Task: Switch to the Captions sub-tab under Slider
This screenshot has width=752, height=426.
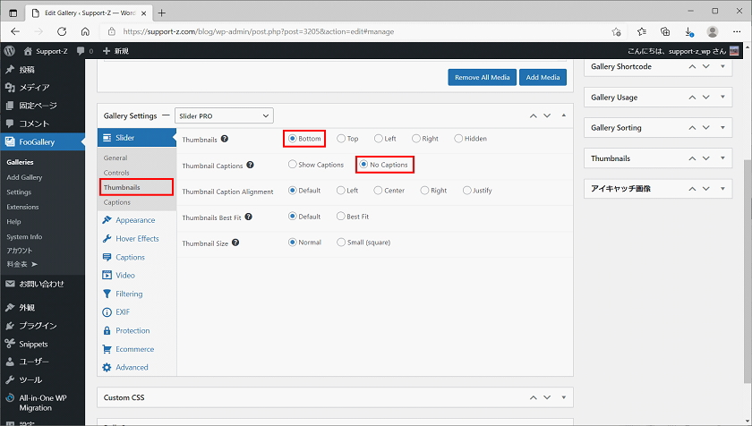Action: point(116,202)
